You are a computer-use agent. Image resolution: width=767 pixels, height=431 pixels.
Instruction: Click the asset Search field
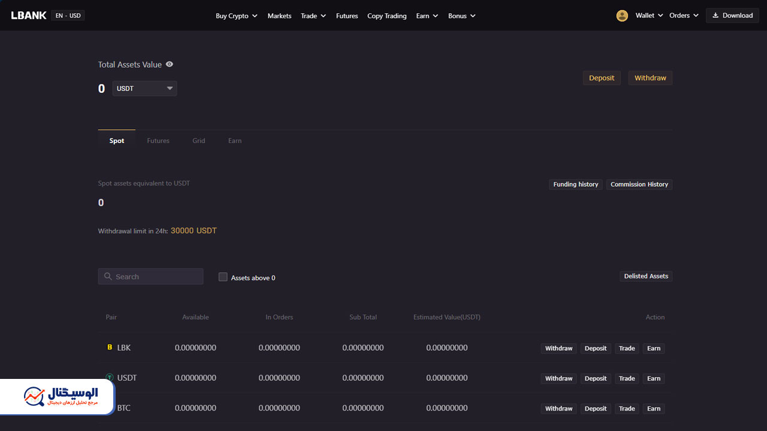click(150, 277)
